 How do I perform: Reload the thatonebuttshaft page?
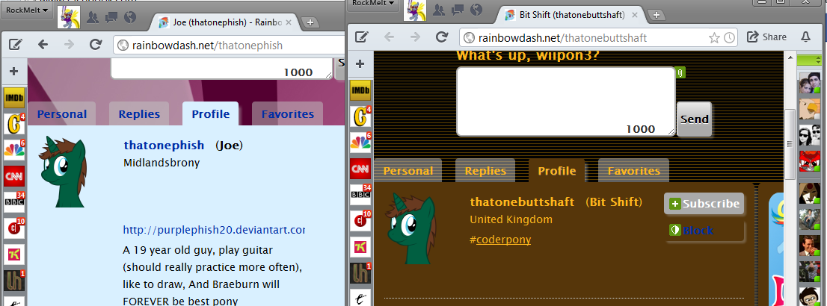pos(441,37)
